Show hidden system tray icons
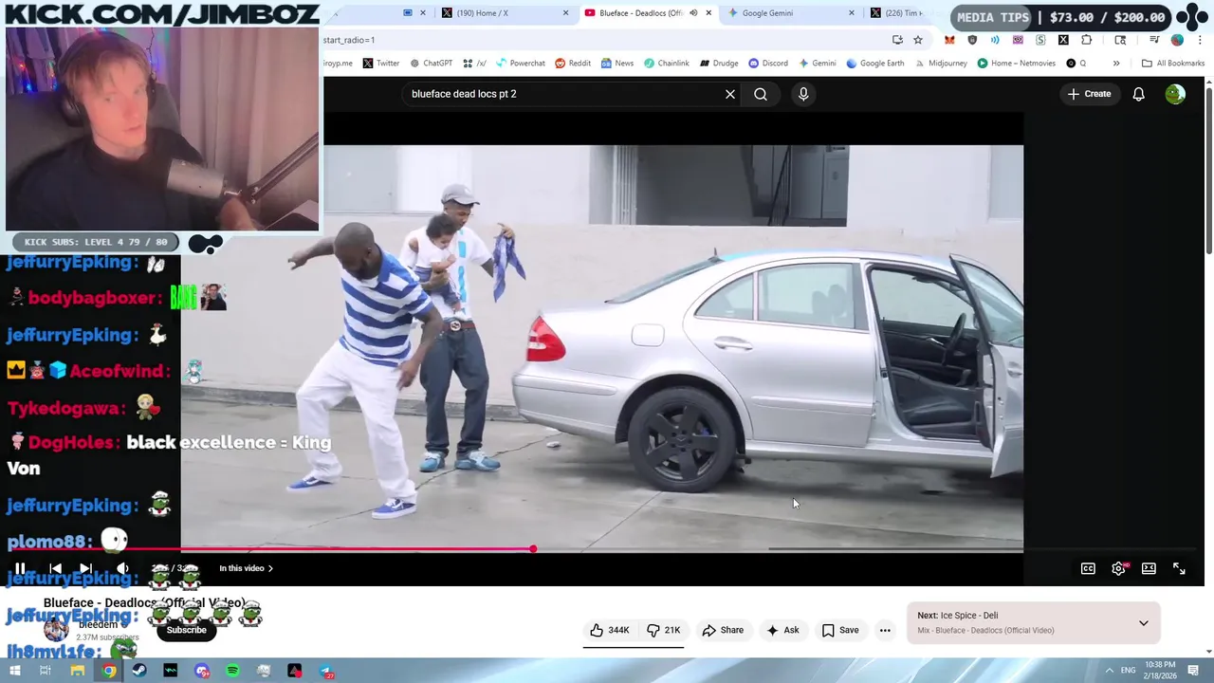This screenshot has height=683, width=1214. pos(1109,671)
